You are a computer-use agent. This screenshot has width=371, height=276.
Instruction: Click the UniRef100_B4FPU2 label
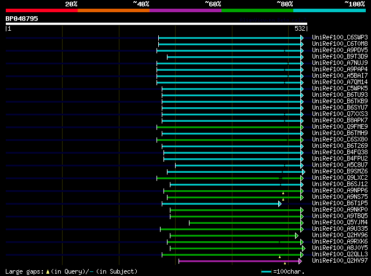click(340, 159)
